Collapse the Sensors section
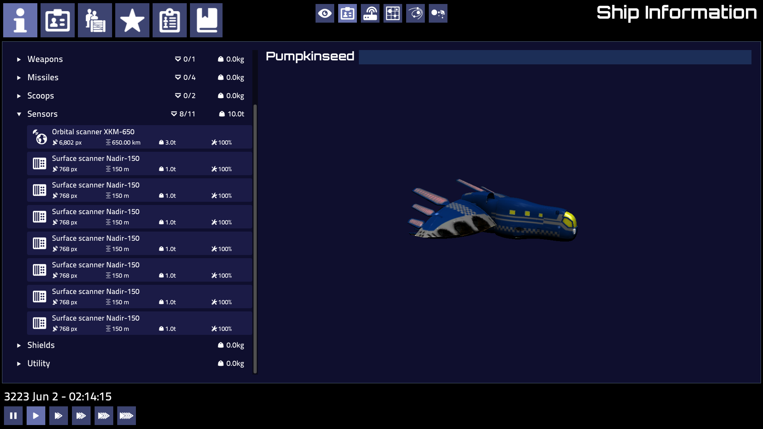763x429 pixels. click(42, 114)
